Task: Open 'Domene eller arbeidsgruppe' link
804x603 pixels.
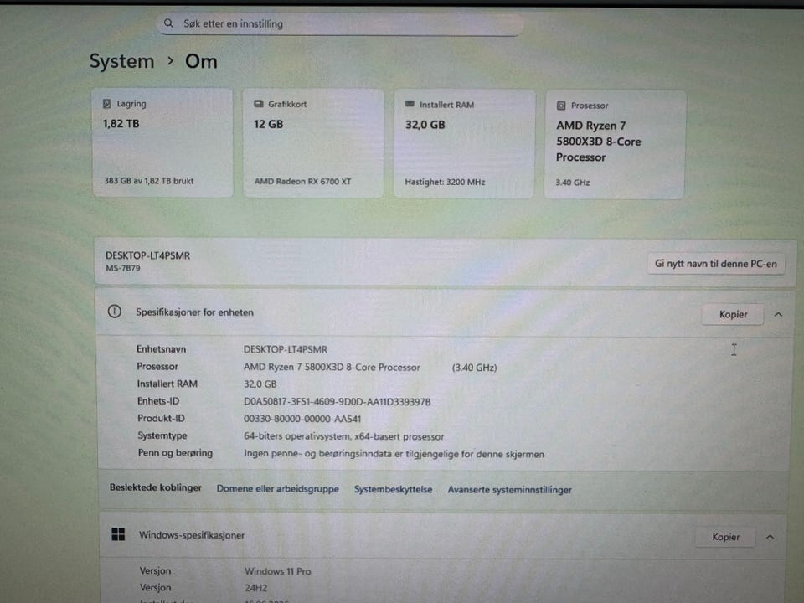Action: pos(277,488)
